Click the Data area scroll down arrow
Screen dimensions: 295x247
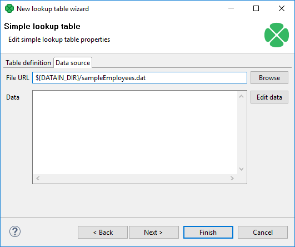pos(241,169)
